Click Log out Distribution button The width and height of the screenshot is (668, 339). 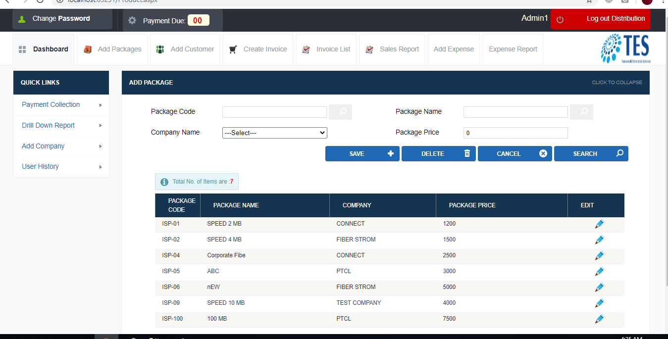click(x=601, y=19)
